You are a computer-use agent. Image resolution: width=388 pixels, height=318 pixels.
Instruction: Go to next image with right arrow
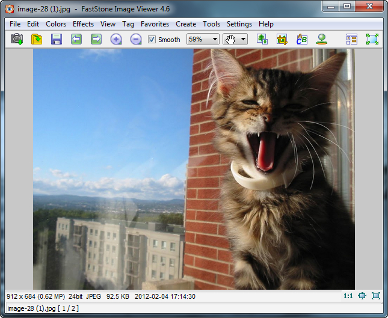[96, 39]
